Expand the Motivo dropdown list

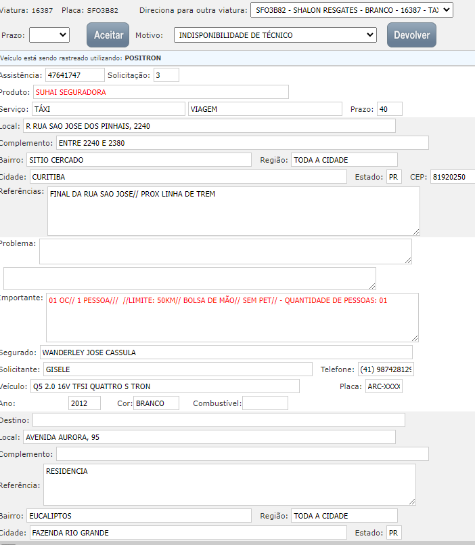point(275,35)
